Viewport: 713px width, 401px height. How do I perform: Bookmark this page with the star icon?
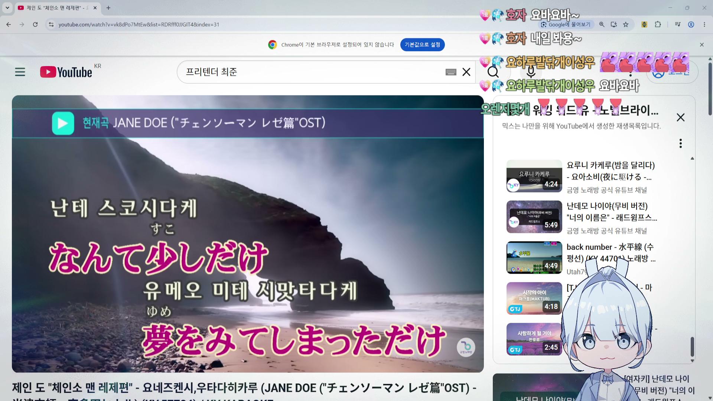626,25
